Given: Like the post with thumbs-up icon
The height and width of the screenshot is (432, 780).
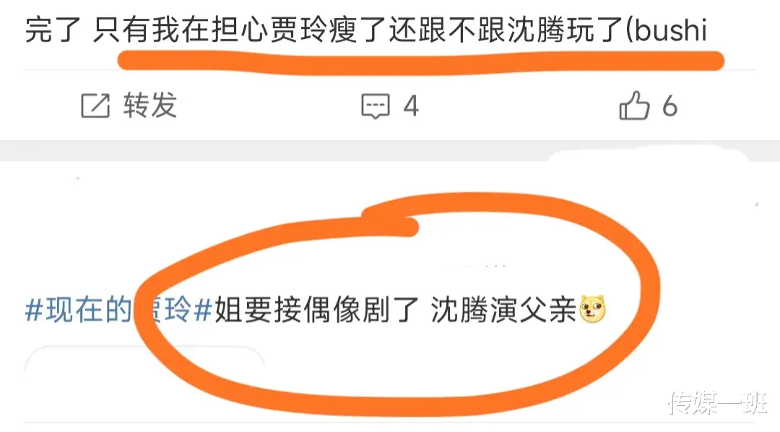Looking at the screenshot, I should (x=634, y=105).
